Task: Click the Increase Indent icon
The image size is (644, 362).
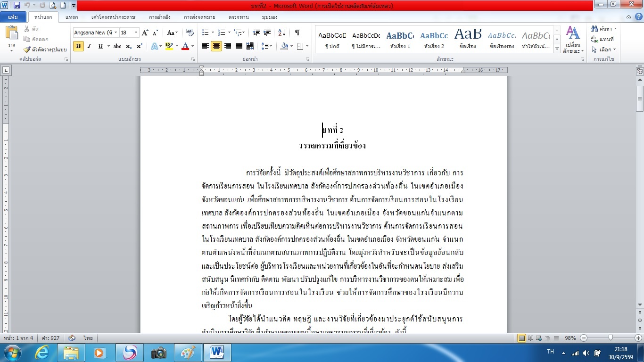Action: 267,33
